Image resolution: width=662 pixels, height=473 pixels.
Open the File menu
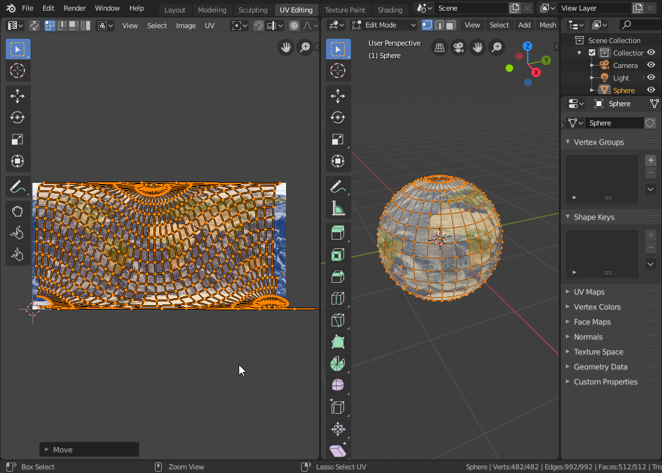click(x=27, y=8)
